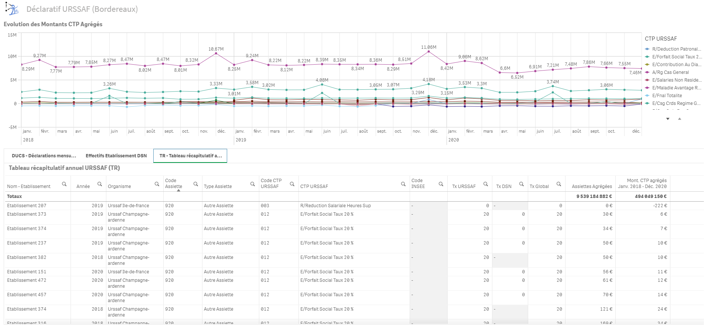Click the app logo next to Déclaratif URSSAF
The width and height of the screenshot is (704, 325).
[x=12, y=9]
